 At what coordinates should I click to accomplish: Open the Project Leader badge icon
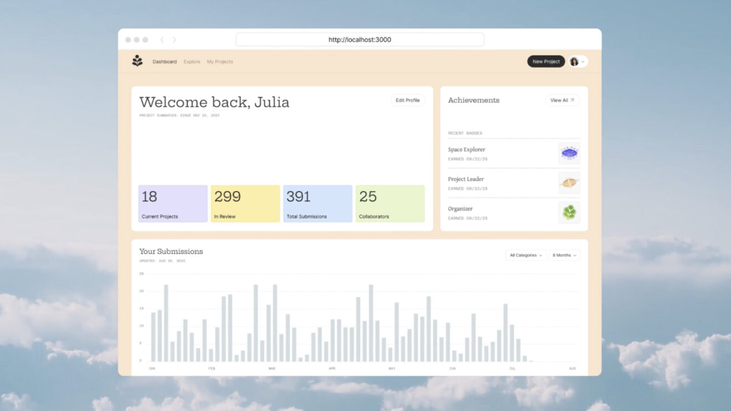[569, 183]
